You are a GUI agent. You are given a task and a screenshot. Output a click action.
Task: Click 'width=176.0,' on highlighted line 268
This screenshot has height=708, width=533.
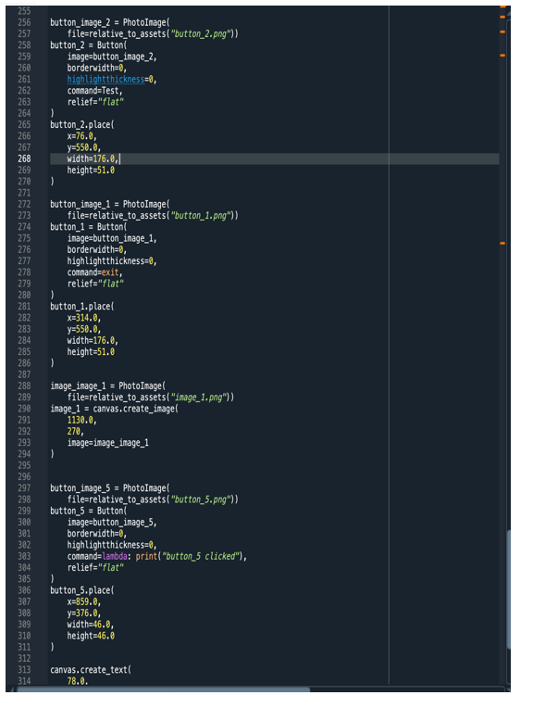(x=93, y=159)
